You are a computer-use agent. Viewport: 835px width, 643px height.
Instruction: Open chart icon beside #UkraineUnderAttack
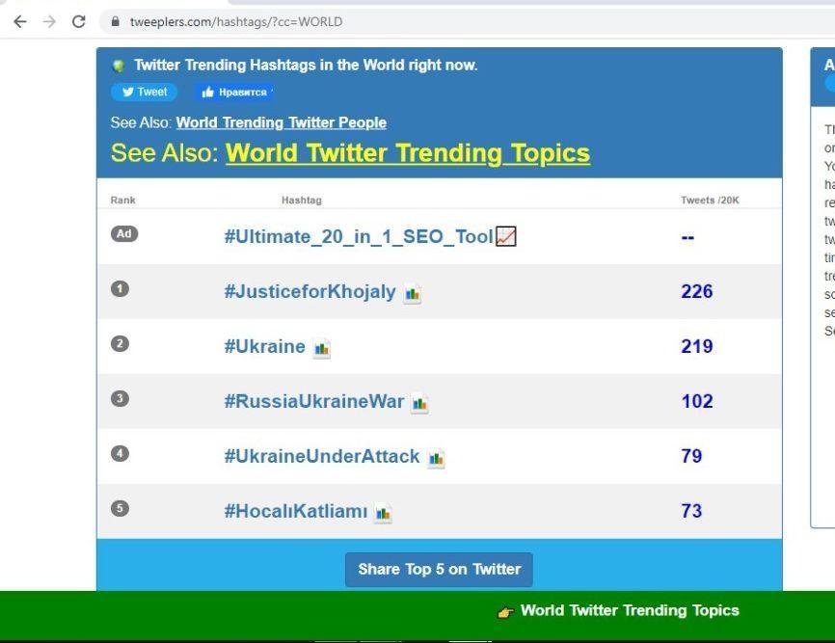pos(436,458)
